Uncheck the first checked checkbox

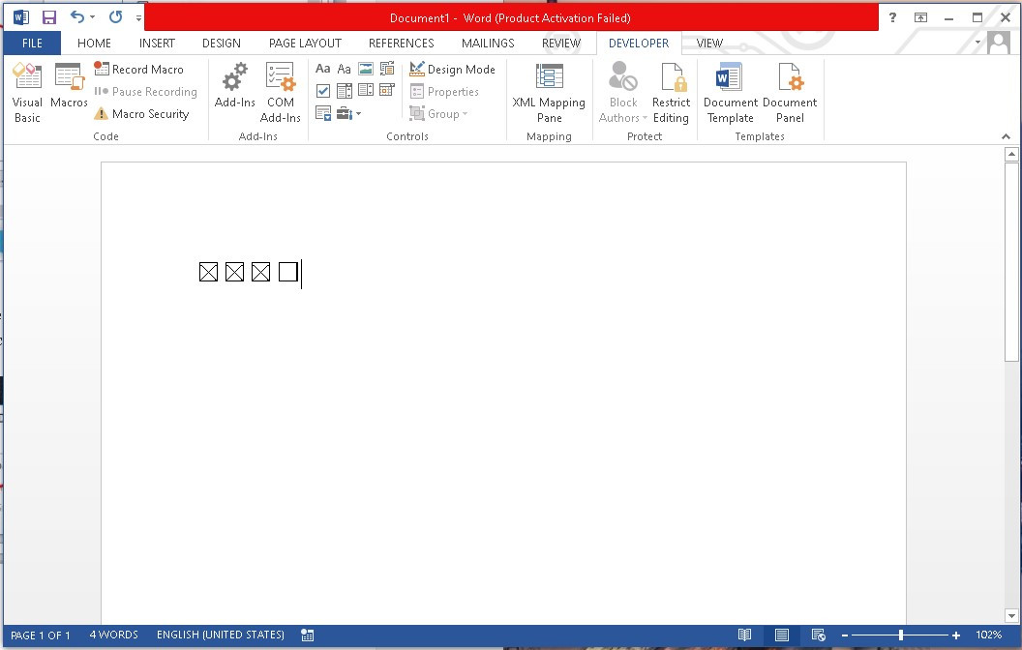tap(208, 272)
